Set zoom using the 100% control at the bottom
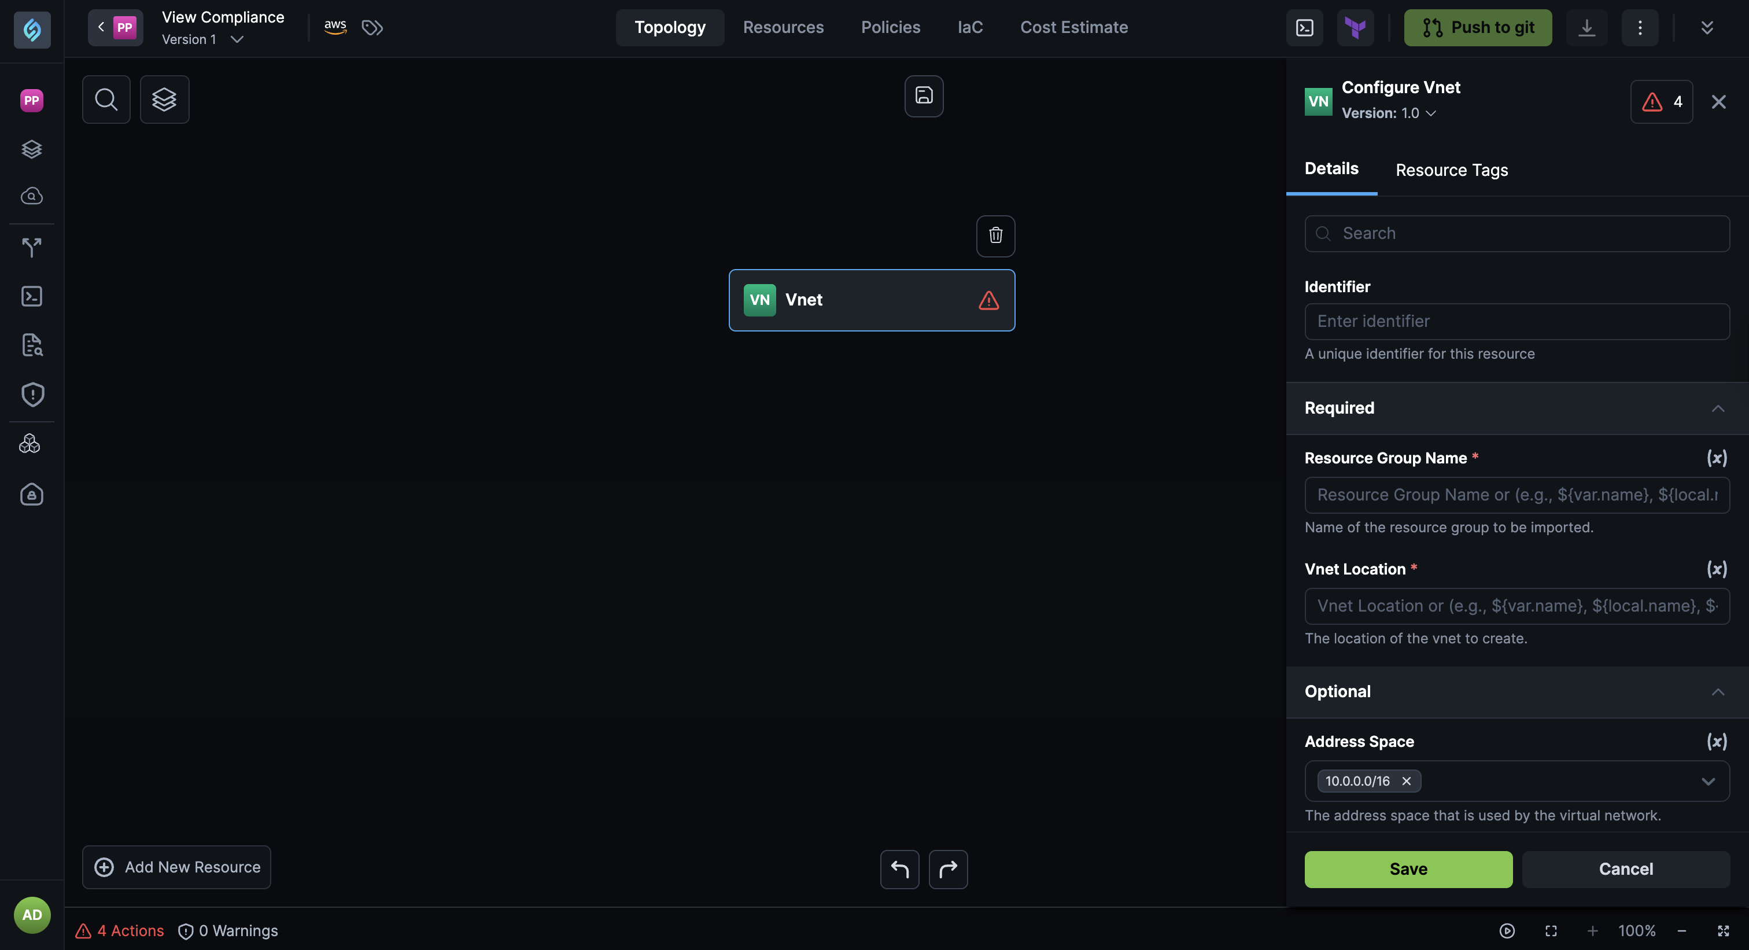 click(1636, 930)
